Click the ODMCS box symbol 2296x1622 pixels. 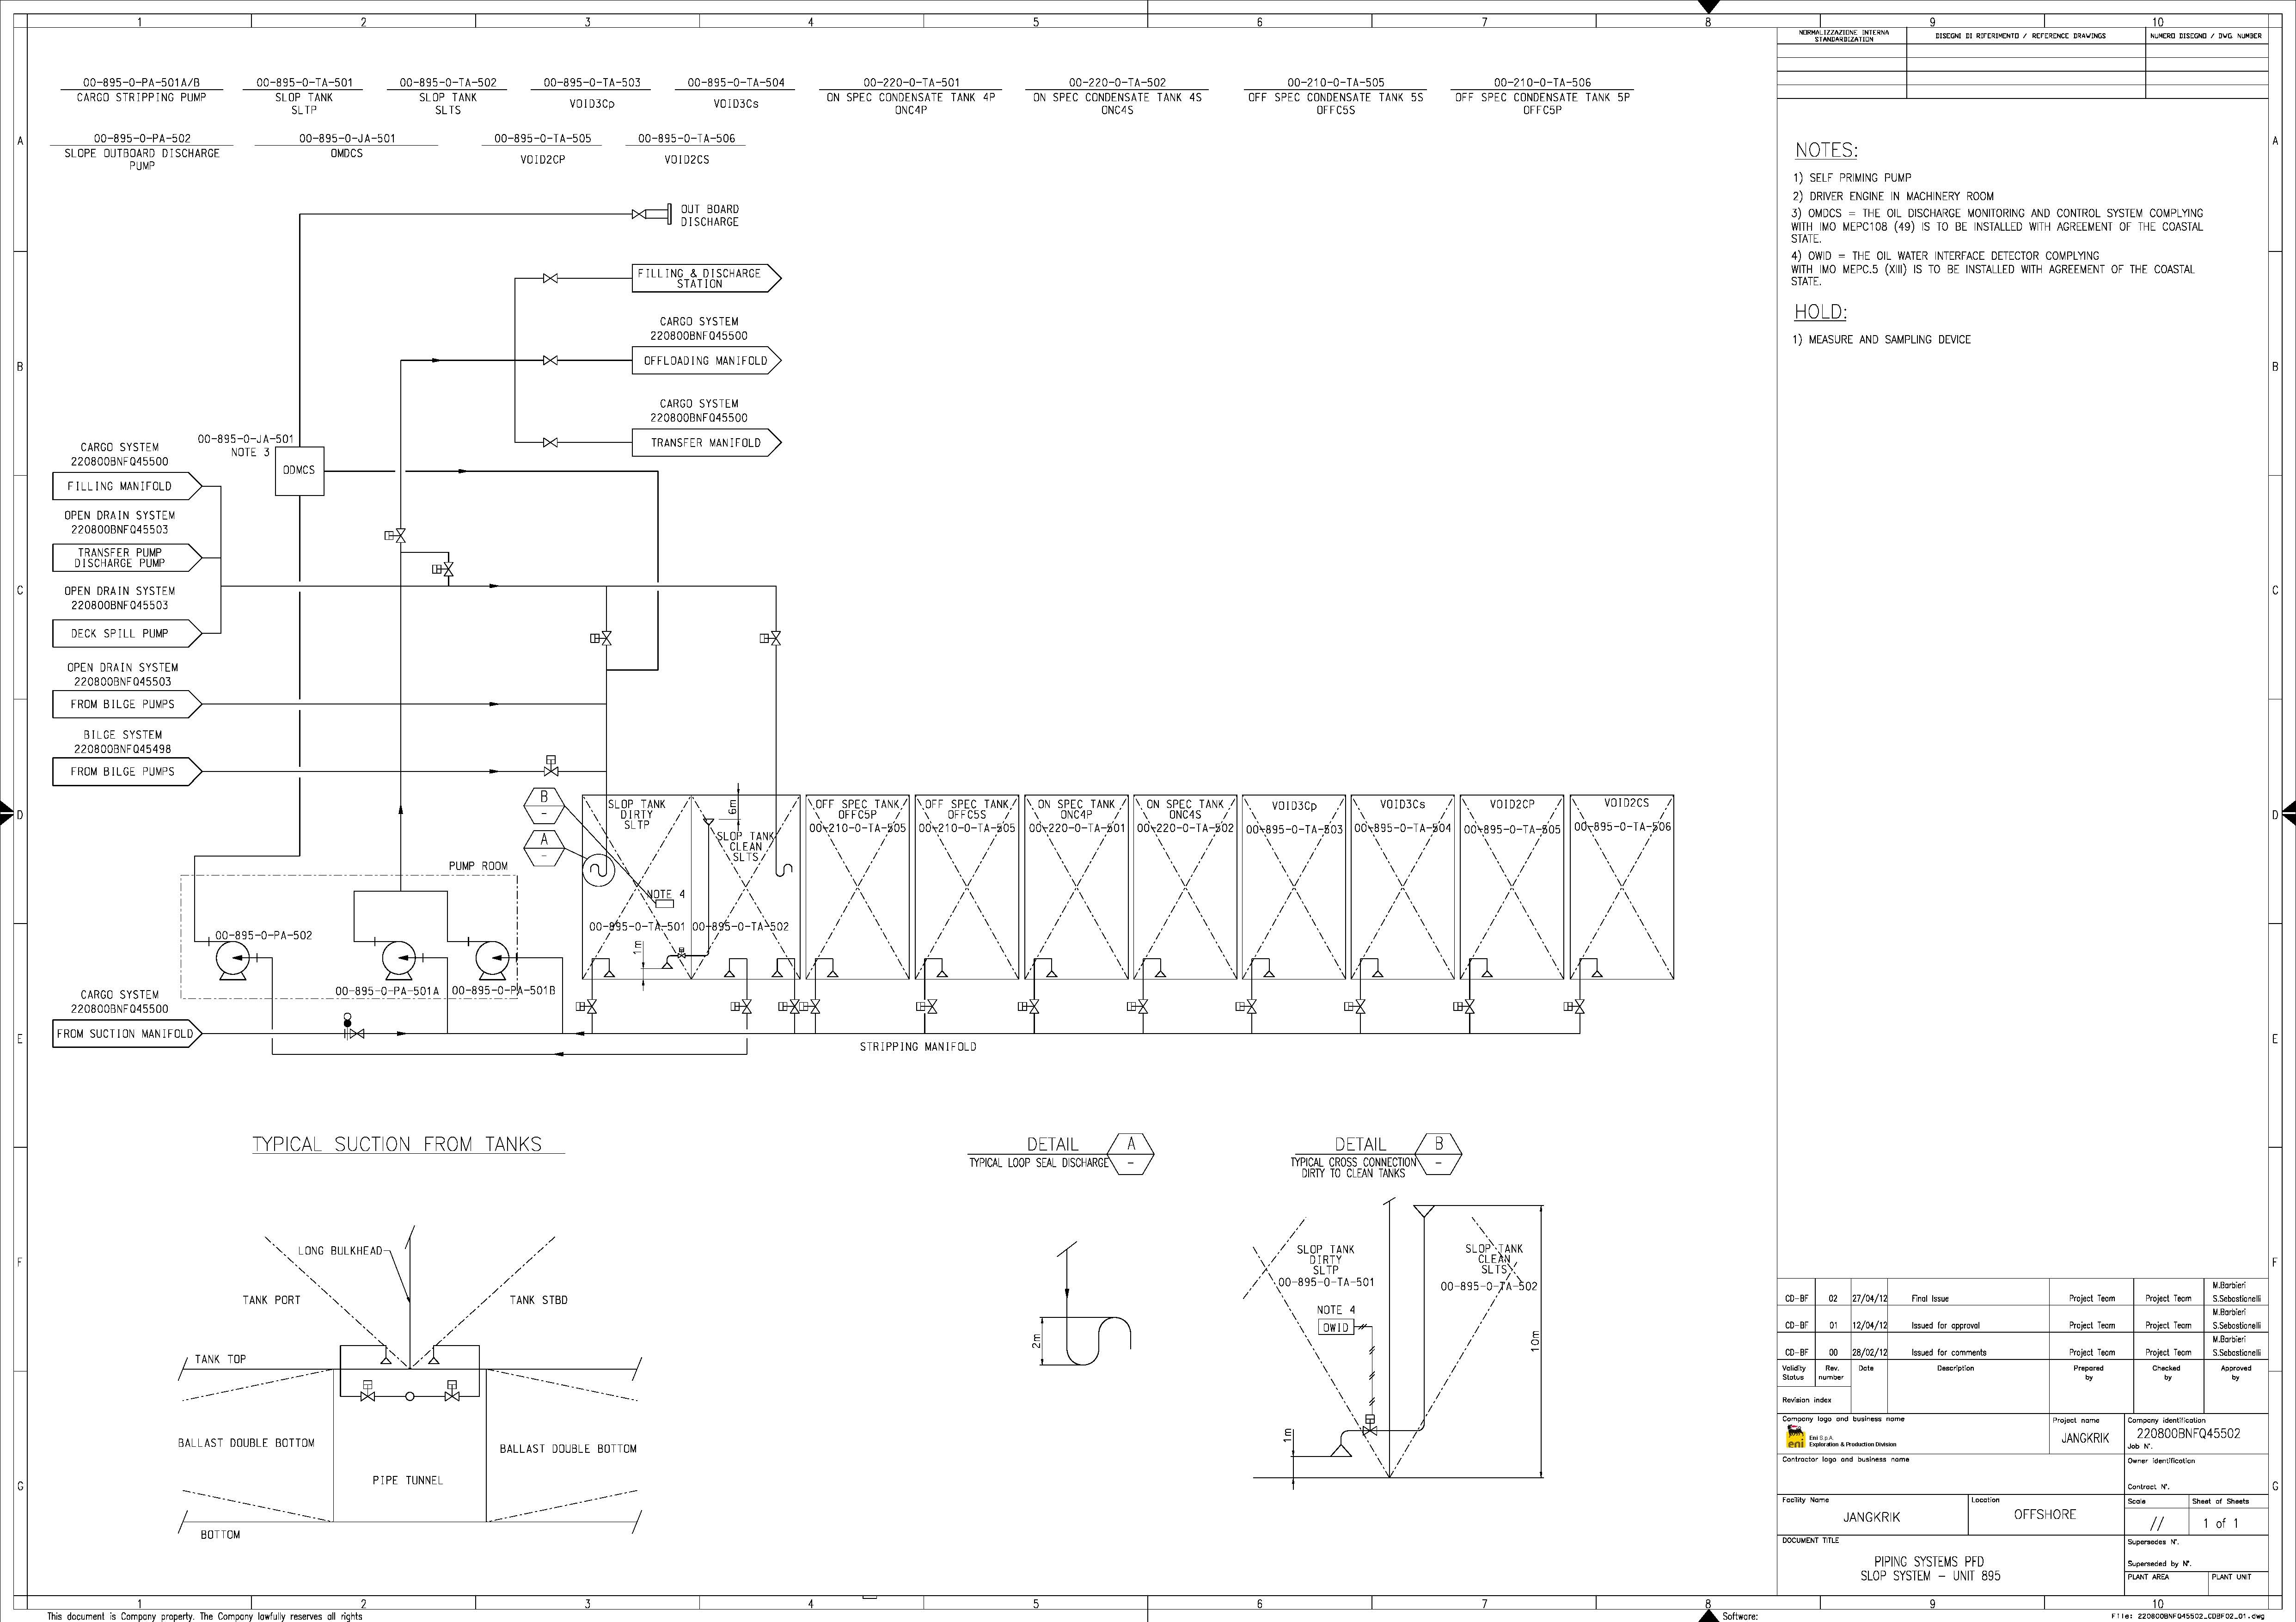[x=299, y=470]
